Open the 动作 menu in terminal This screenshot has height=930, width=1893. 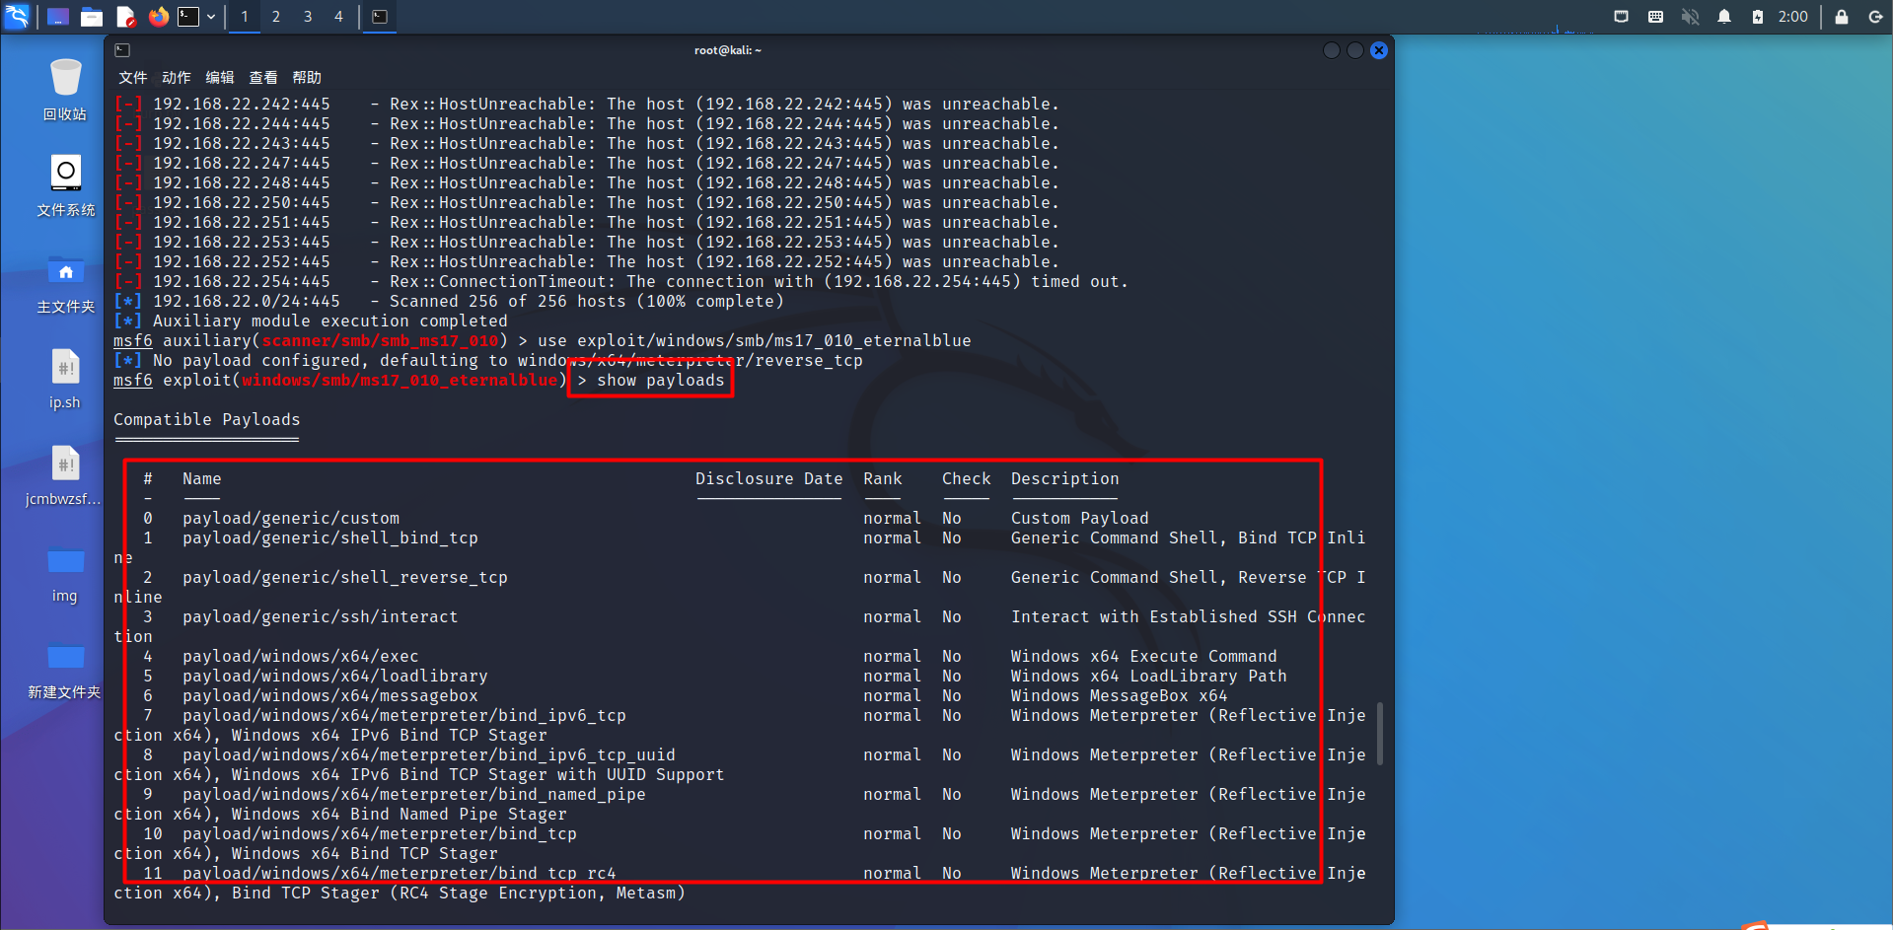point(177,78)
